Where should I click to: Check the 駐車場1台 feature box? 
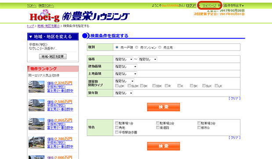[117, 123]
